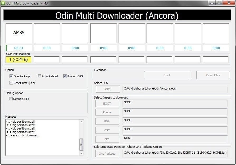
Task: Click the 60:31 progress timer
Action: (x=19, y=48)
